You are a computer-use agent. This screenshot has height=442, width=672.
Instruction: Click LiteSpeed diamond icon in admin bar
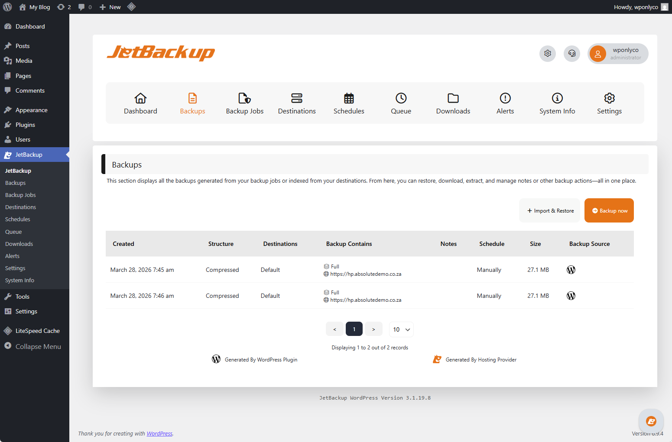pos(132,6)
